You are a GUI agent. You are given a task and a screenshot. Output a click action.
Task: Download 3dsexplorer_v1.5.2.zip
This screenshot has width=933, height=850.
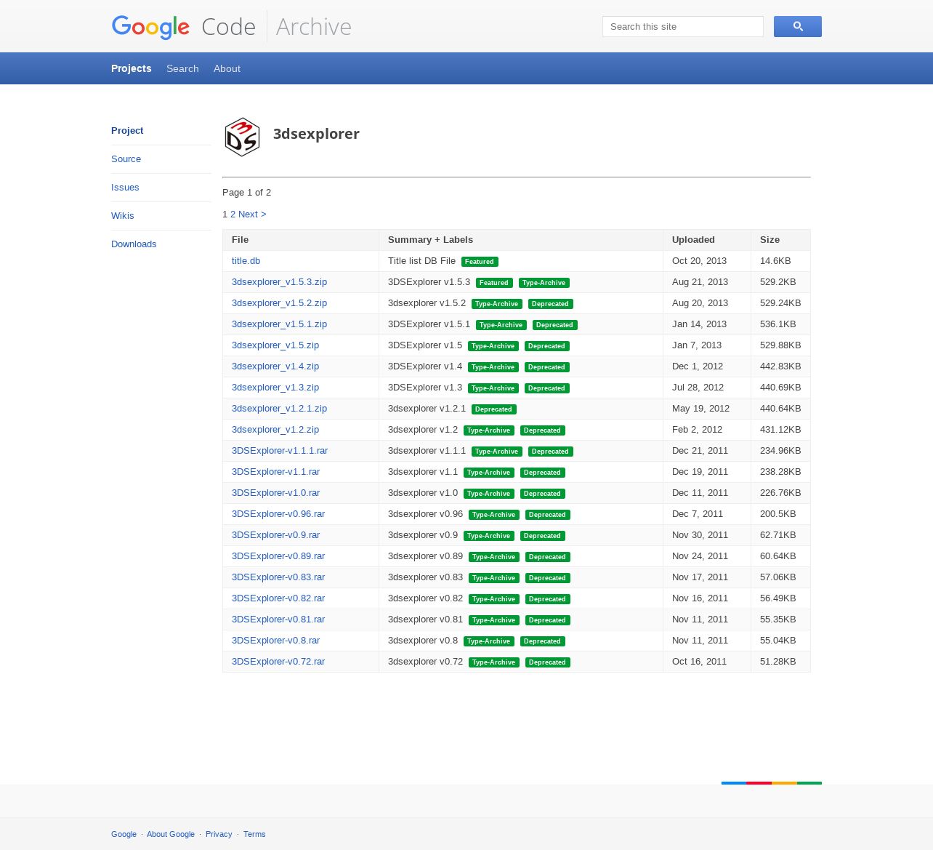click(x=279, y=303)
